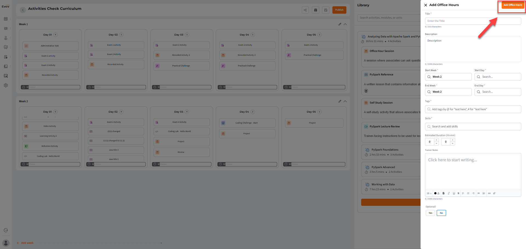Viewport: 526px width, 249px height.
Task: Select PySpark Foundations in Library
Action: coord(391,152)
